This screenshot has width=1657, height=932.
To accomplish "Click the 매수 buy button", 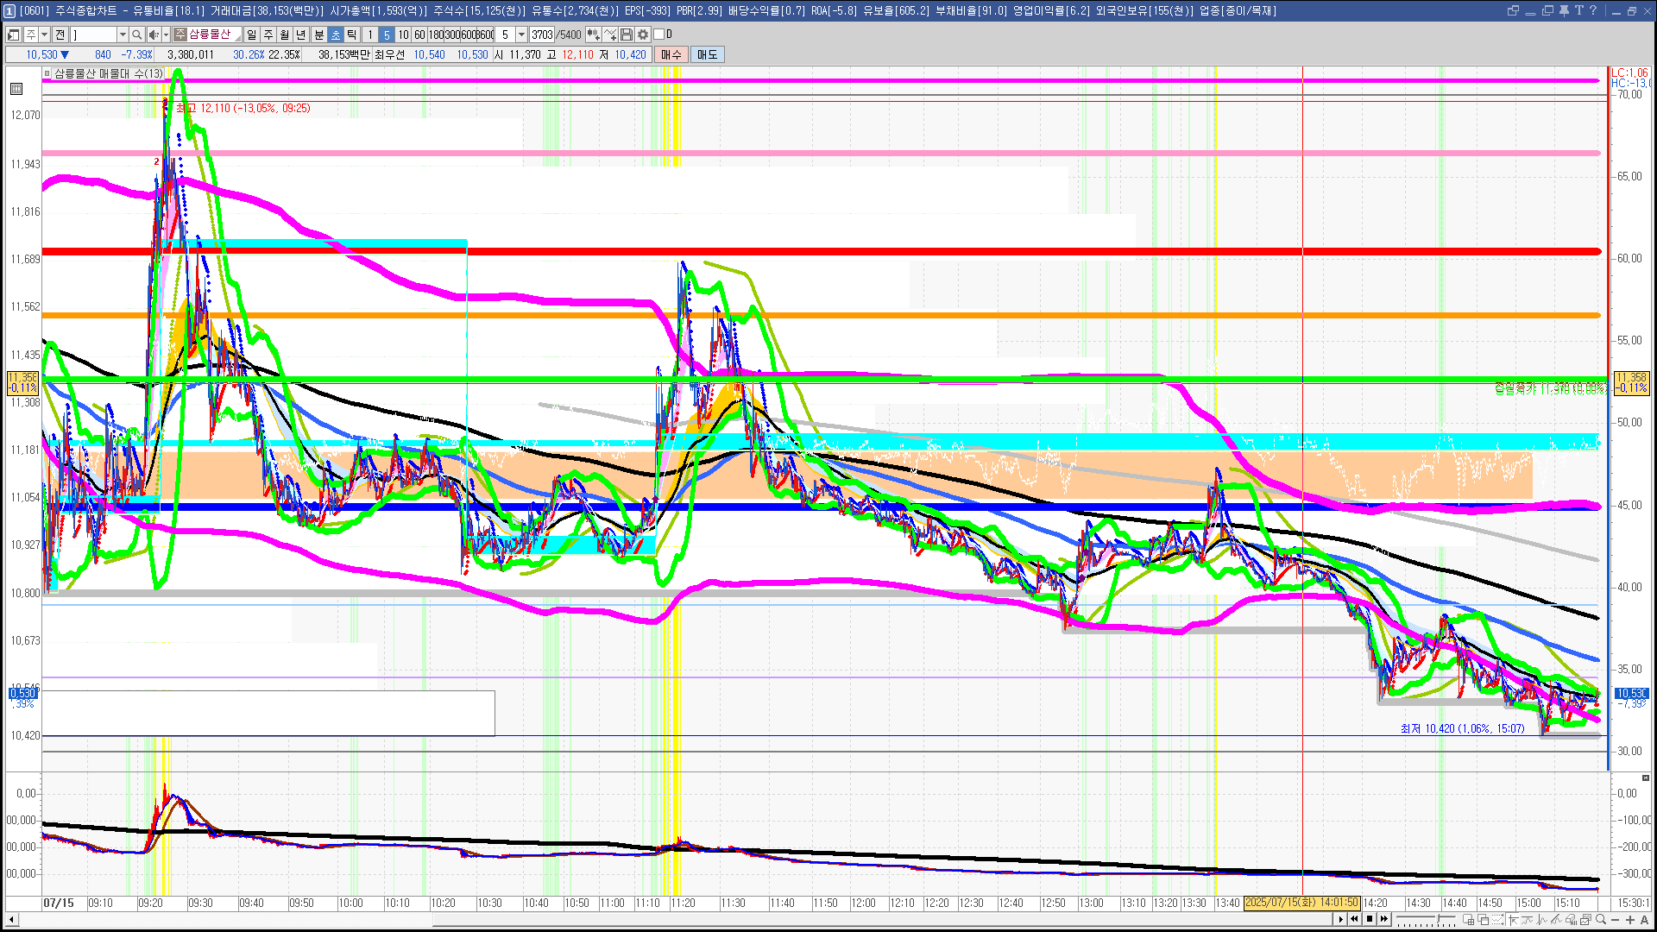I will click(x=671, y=54).
